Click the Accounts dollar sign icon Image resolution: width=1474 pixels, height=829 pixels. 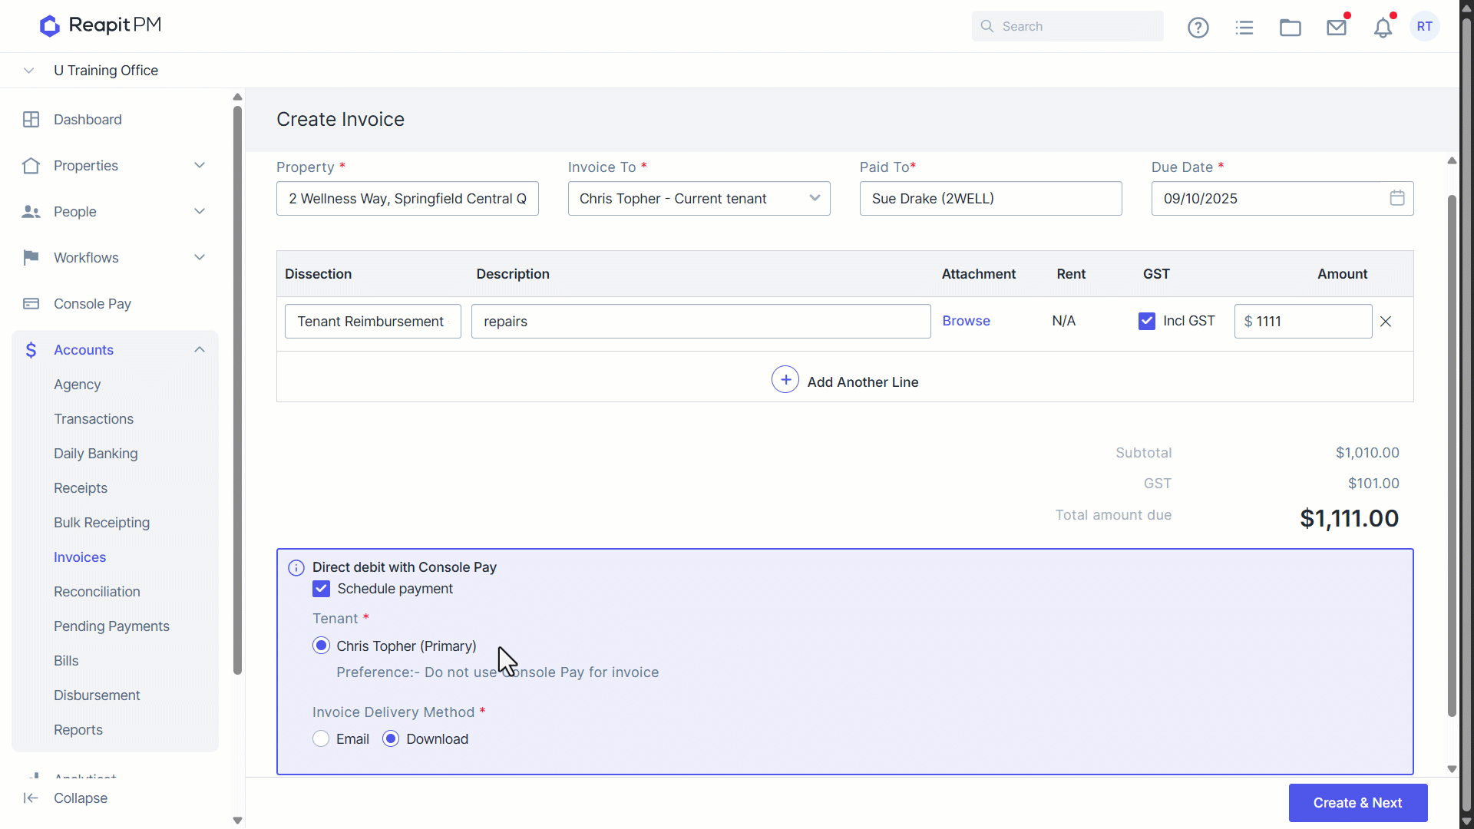[x=31, y=350]
